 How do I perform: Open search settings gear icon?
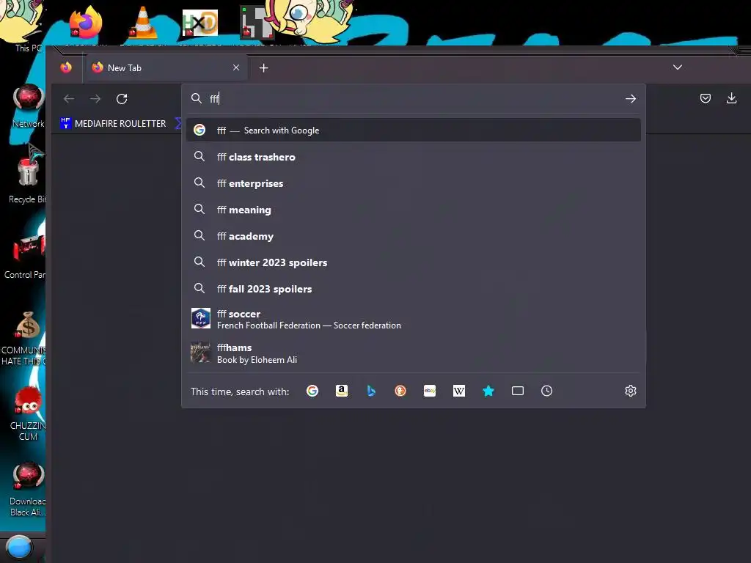click(x=630, y=391)
